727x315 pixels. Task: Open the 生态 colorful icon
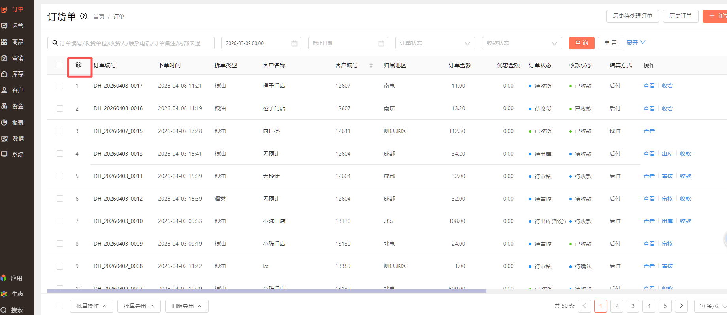(x=4, y=294)
